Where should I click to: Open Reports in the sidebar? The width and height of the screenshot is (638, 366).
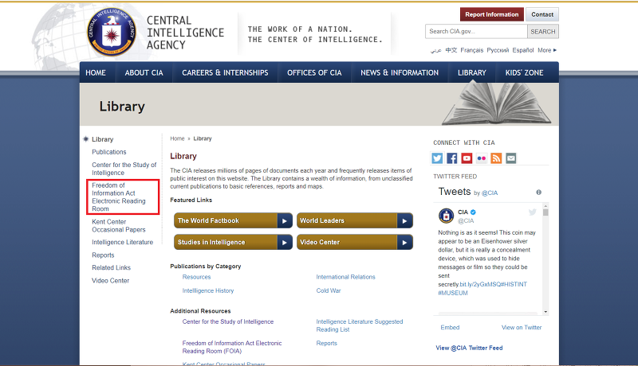[x=103, y=255]
